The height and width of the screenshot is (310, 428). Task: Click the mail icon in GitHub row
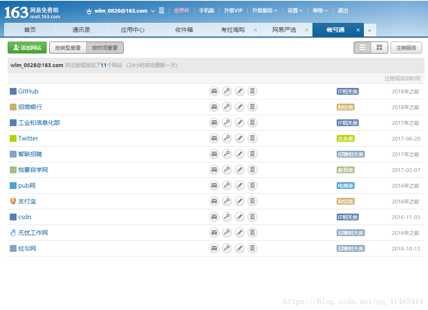coord(214,91)
